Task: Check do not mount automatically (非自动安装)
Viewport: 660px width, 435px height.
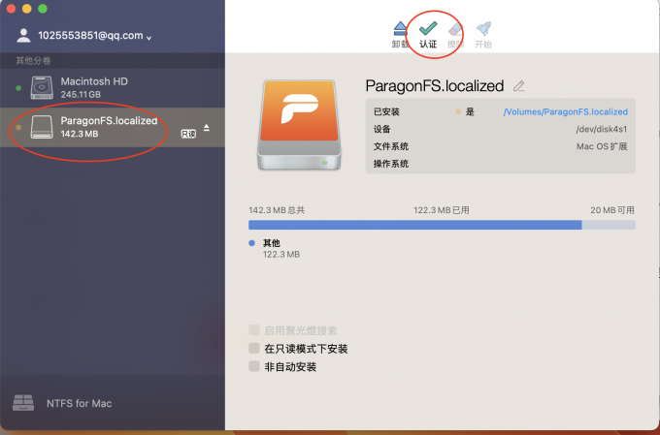Action: 254,366
